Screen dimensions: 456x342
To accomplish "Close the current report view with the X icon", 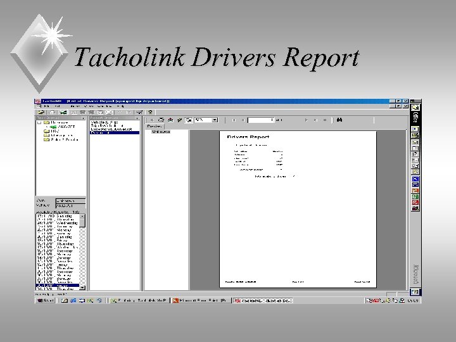I will 152,120.
